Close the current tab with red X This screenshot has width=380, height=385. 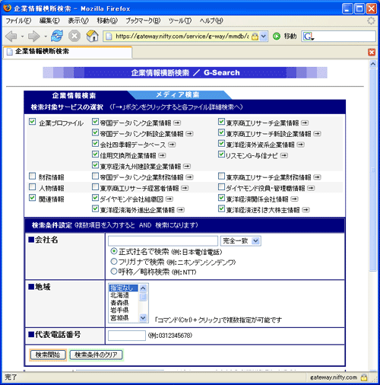click(x=372, y=52)
